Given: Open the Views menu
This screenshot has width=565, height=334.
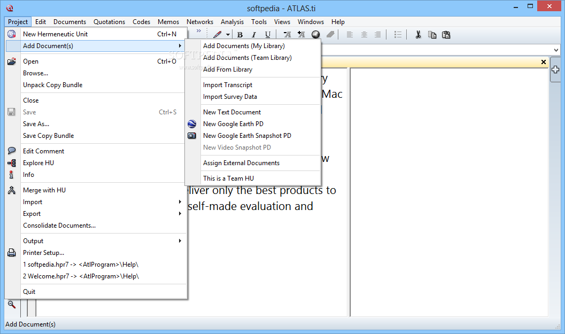Looking at the screenshot, I should click(282, 22).
